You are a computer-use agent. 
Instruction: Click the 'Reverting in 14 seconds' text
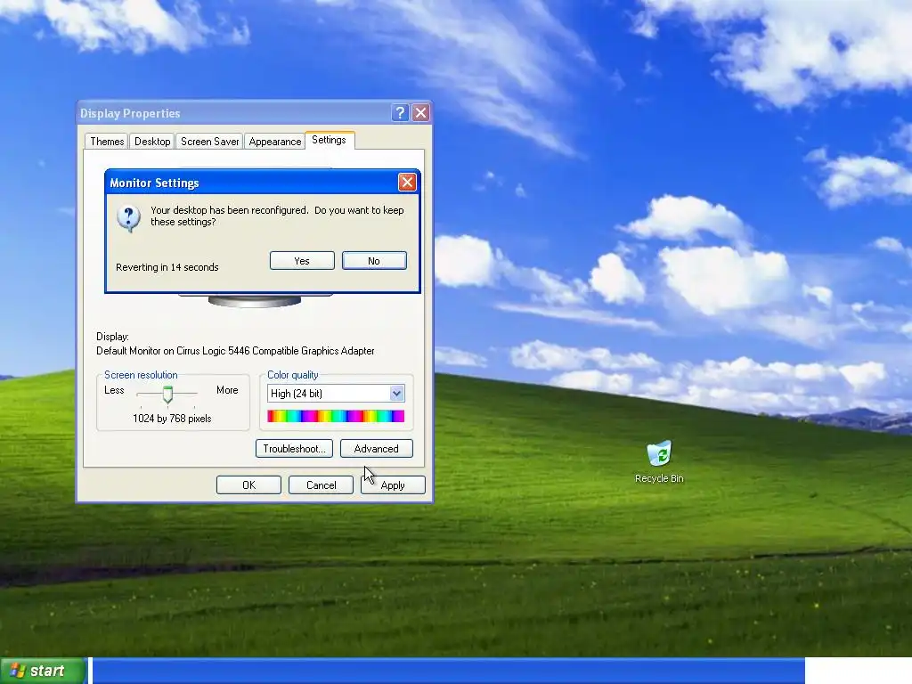(x=167, y=267)
